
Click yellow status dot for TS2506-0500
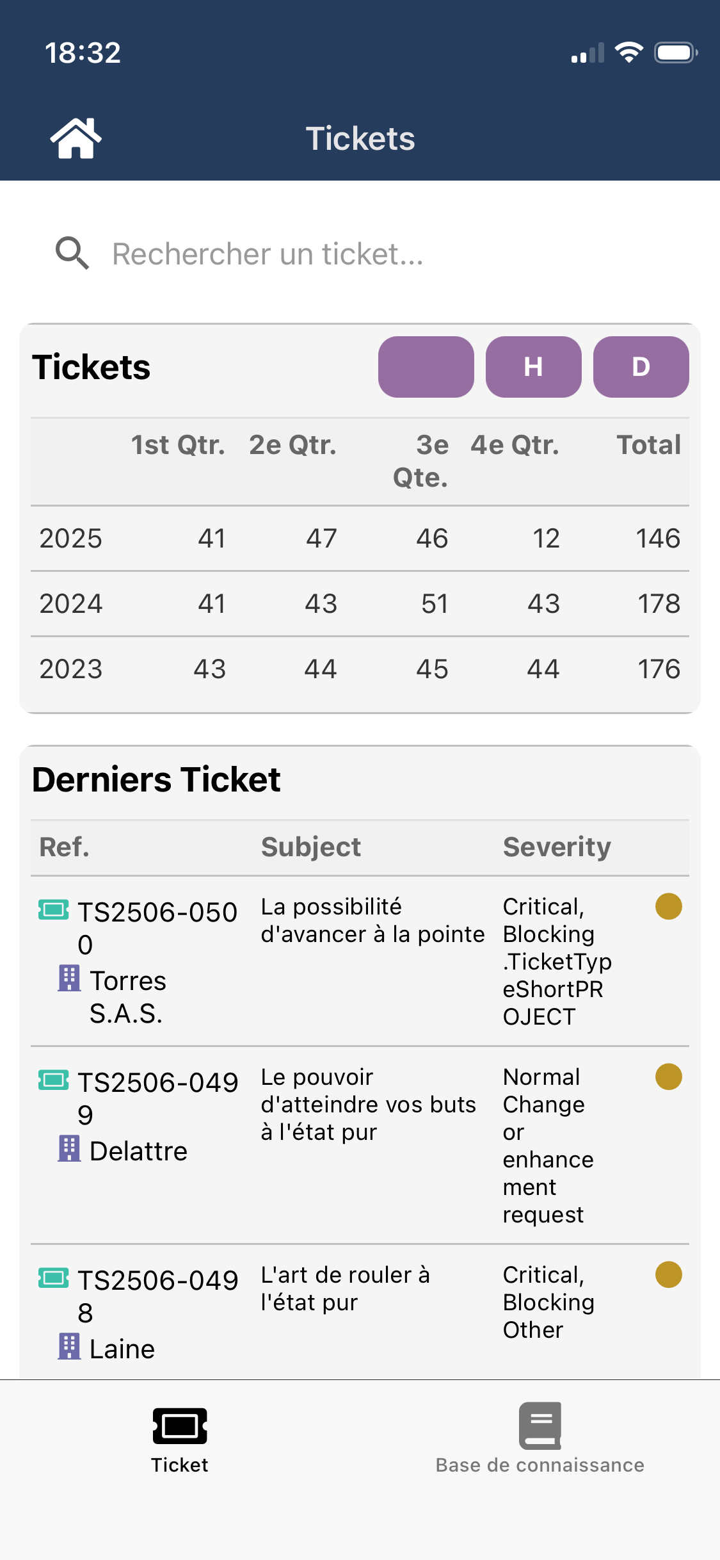pos(668,907)
